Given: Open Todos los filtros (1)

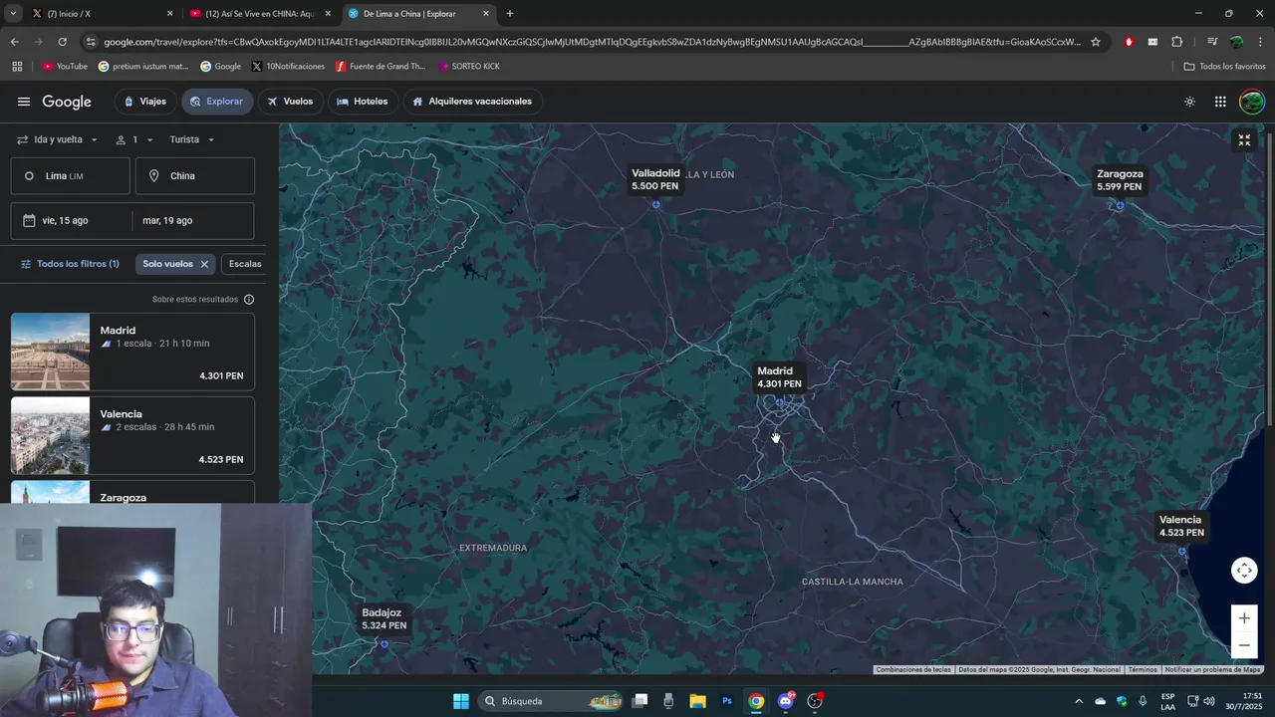Looking at the screenshot, I should point(70,264).
